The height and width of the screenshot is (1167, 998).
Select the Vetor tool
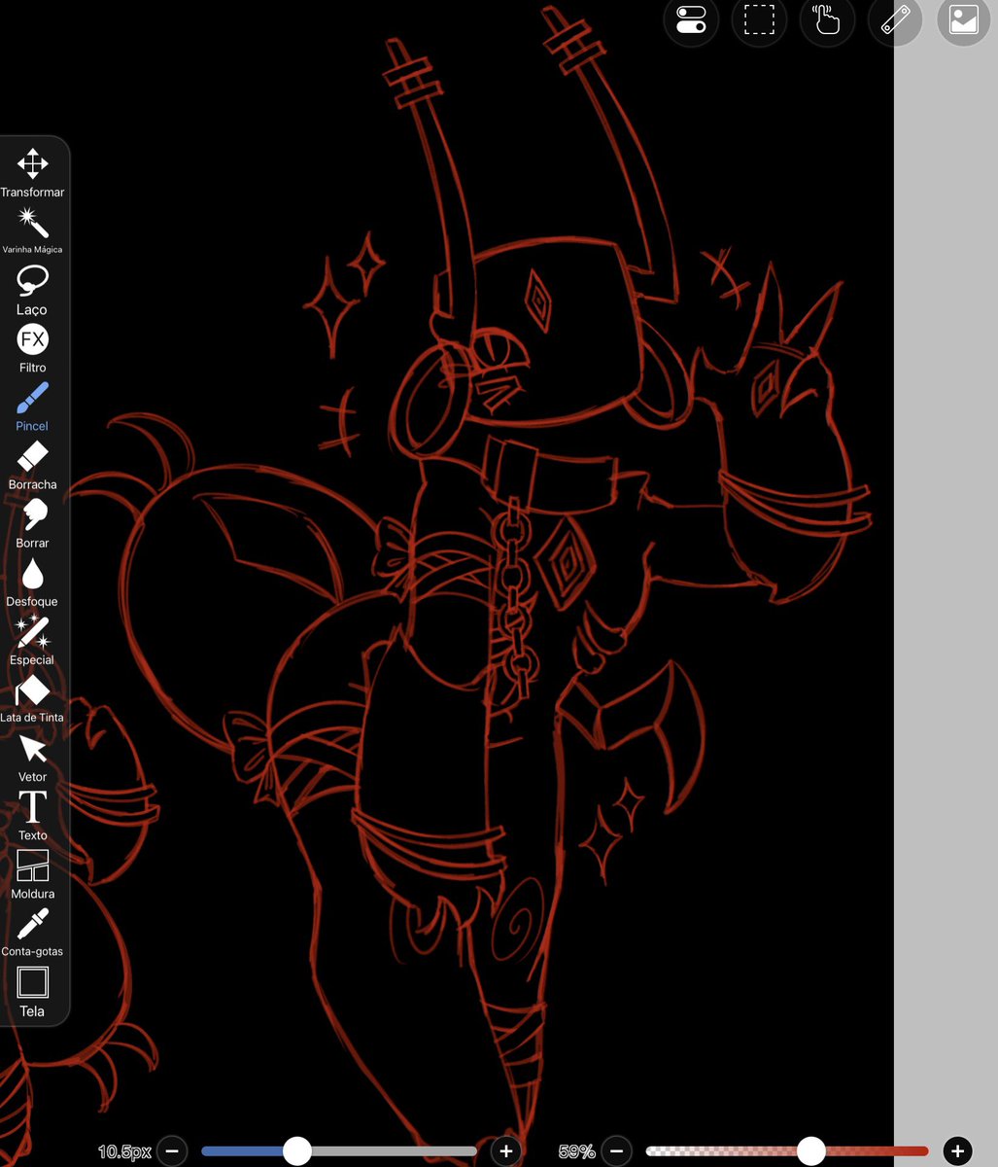[32, 758]
